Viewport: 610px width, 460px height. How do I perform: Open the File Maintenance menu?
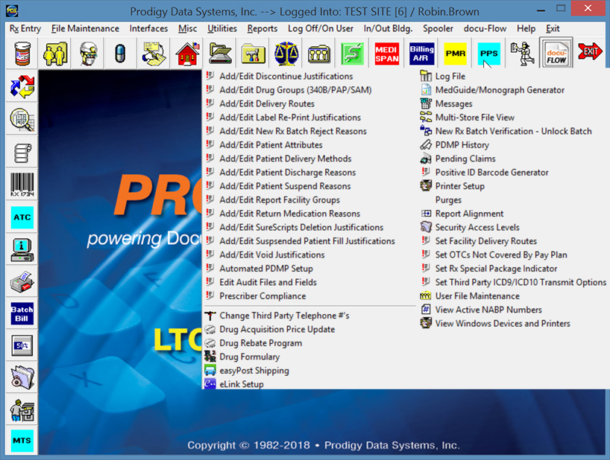click(x=85, y=28)
